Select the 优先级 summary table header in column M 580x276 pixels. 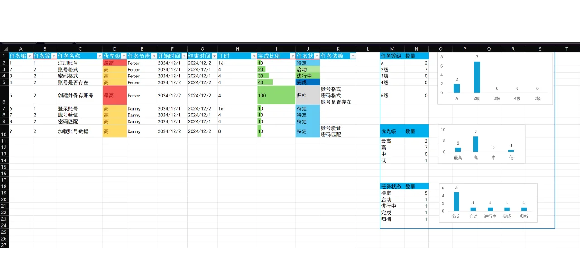[x=392, y=131]
